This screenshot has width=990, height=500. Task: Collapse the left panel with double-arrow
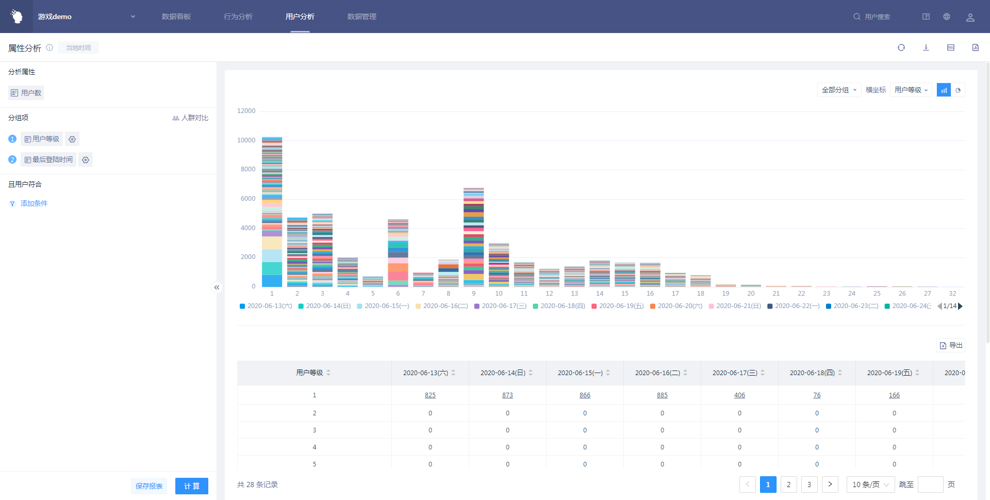point(217,287)
